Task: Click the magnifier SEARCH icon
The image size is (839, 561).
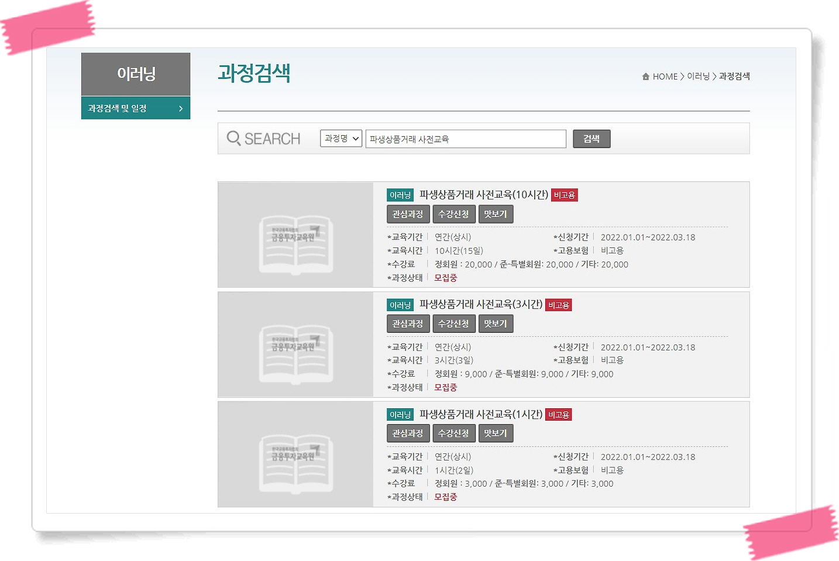Action: point(233,139)
